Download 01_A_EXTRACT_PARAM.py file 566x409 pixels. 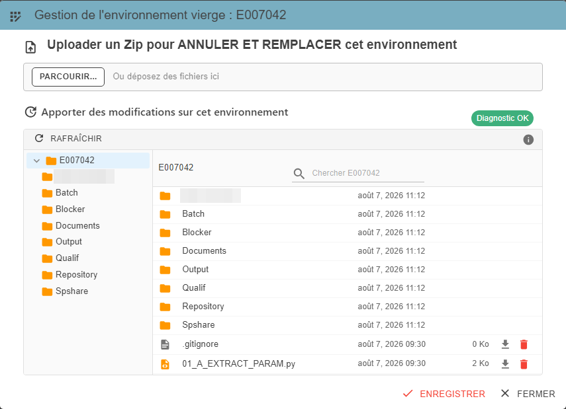505,364
